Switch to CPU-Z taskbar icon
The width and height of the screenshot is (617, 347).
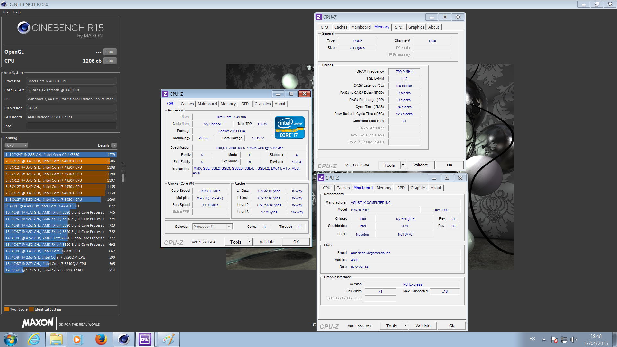pyautogui.click(x=145, y=339)
